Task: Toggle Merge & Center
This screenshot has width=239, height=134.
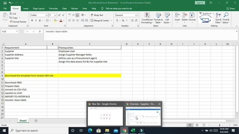Action: pos(100,20)
